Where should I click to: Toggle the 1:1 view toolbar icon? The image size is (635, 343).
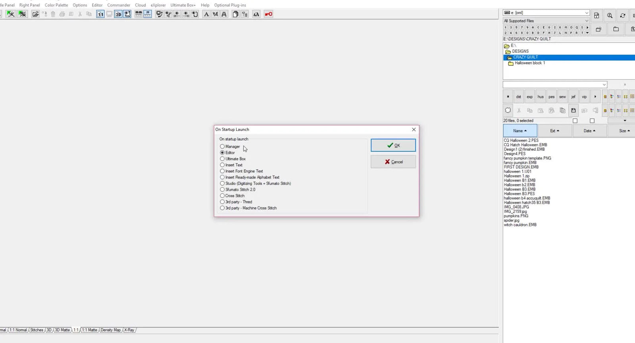tap(100, 14)
